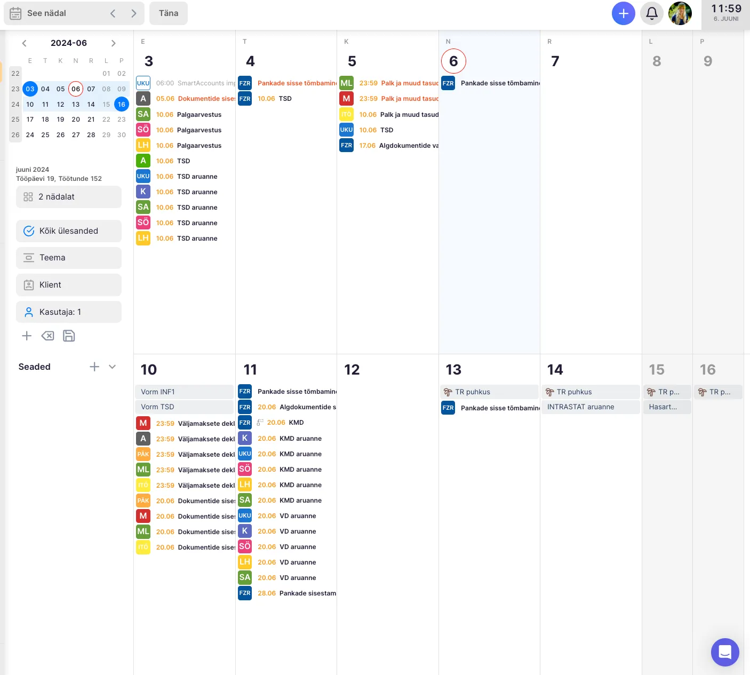Open the Kasutaja: 1 filter
The height and width of the screenshot is (675, 750).
coord(69,312)
